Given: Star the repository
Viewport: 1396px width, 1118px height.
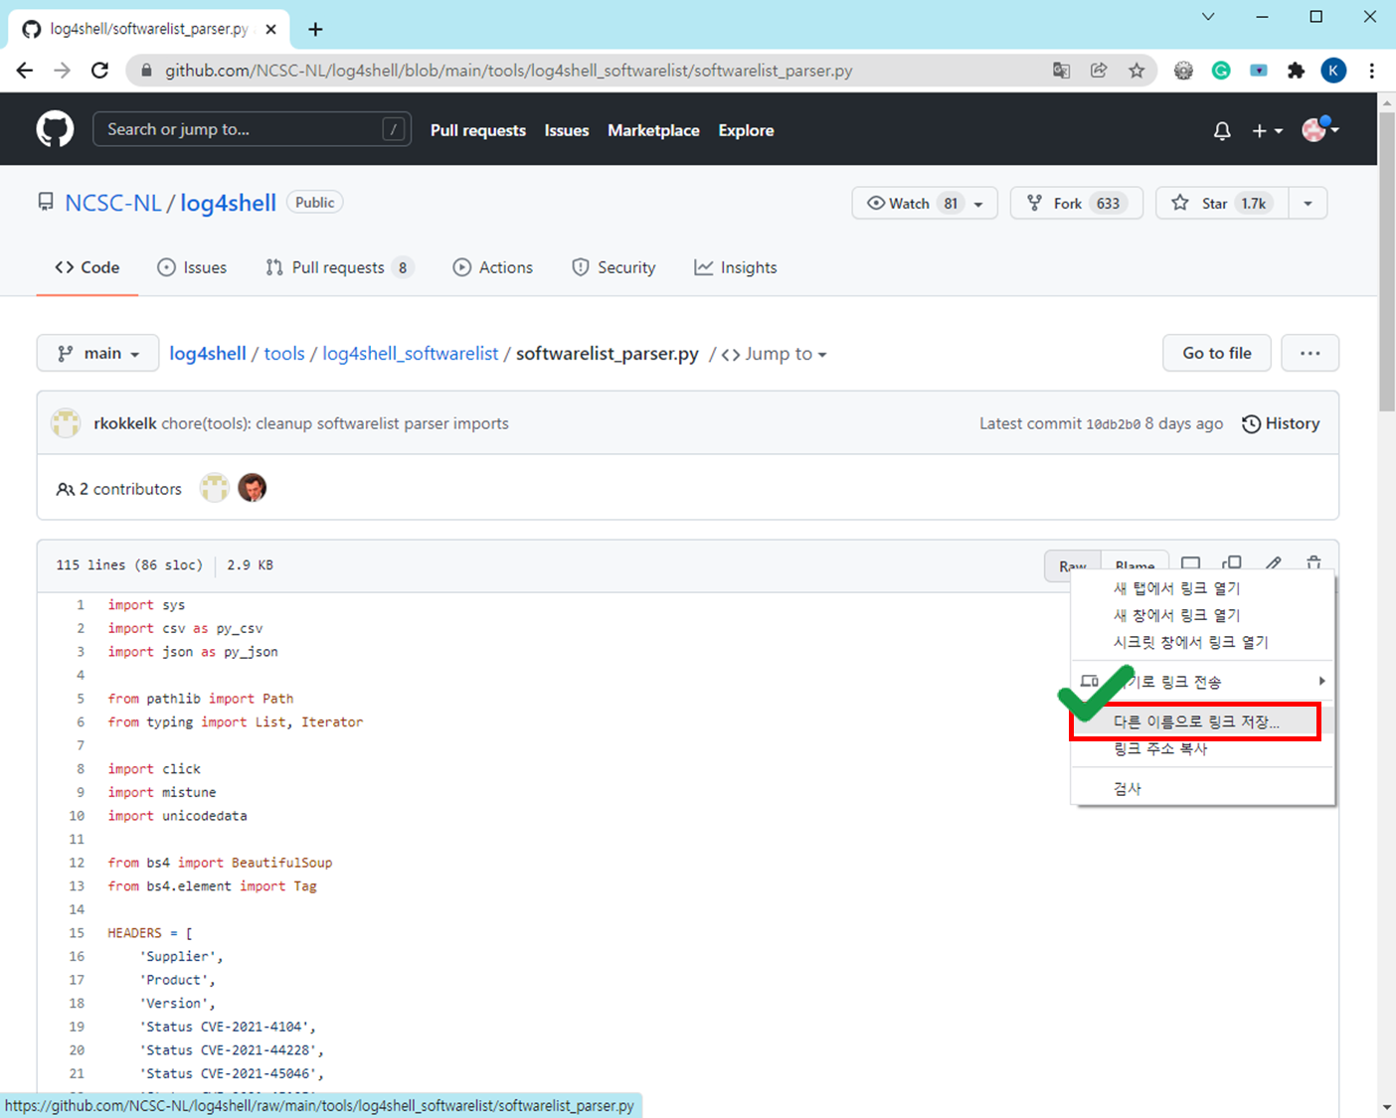Looking at the screenshot, I should [x=1222, y=203].
